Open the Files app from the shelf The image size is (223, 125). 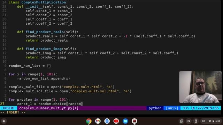click(125, 121)
